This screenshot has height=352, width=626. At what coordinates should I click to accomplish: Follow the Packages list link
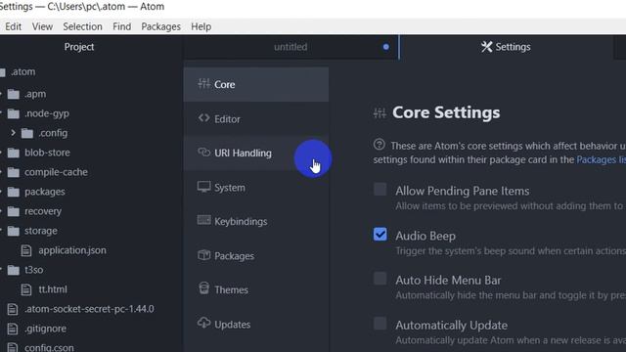(x=601, y=159)
